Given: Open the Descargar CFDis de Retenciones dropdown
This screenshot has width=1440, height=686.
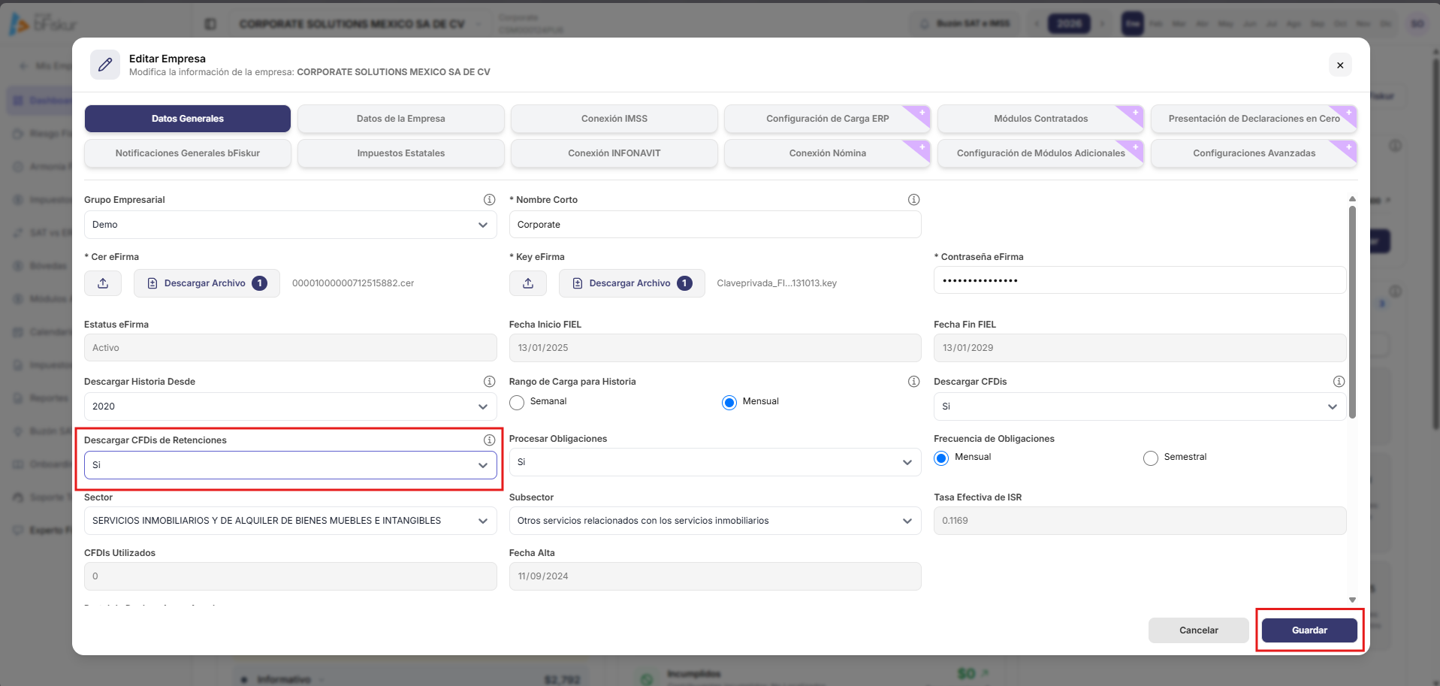Looking at the screenshot, I should tap(290, 465).
